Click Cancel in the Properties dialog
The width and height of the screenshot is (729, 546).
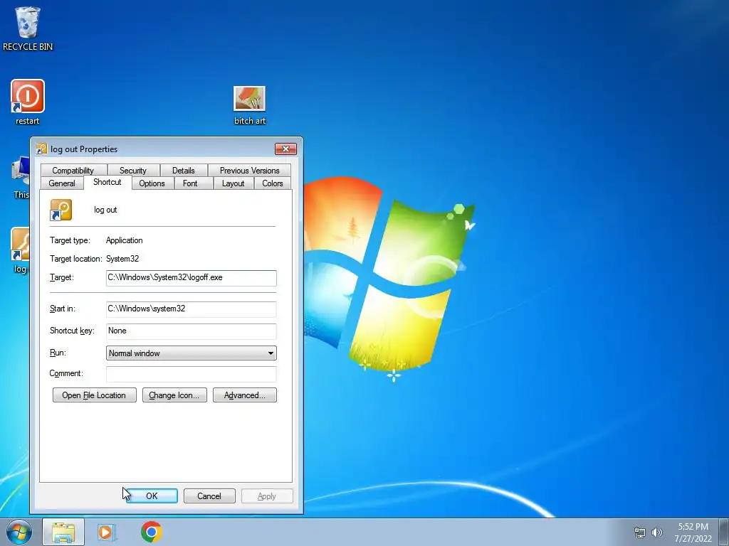tap(209, 496)
